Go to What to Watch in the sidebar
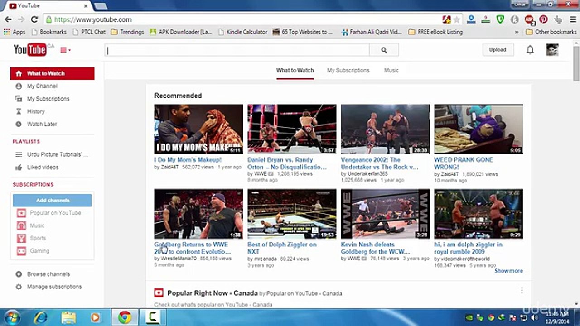The image size is (580, 326). coord(52,73)
